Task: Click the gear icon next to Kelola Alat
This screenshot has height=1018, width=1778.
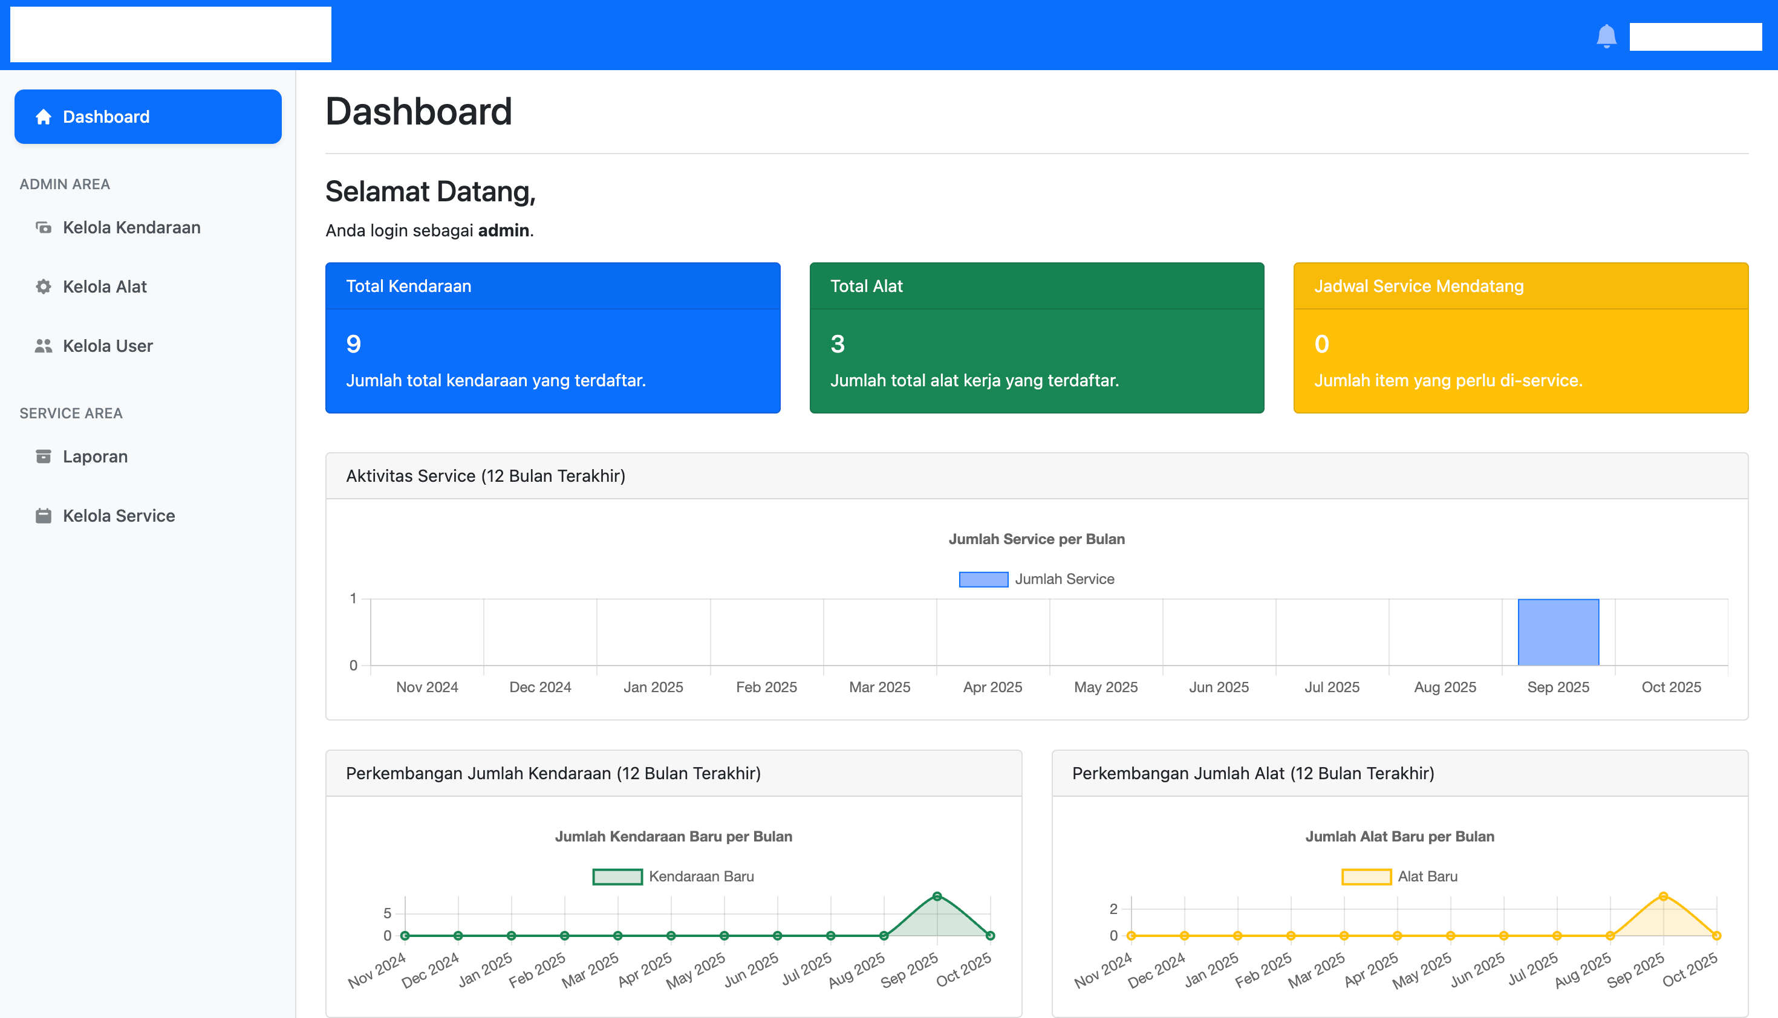Action: click(44, 287)
